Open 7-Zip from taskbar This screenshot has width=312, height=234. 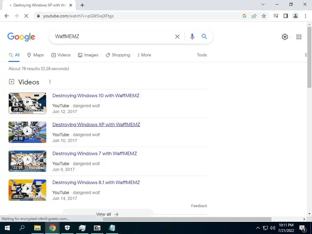point(97,228)
